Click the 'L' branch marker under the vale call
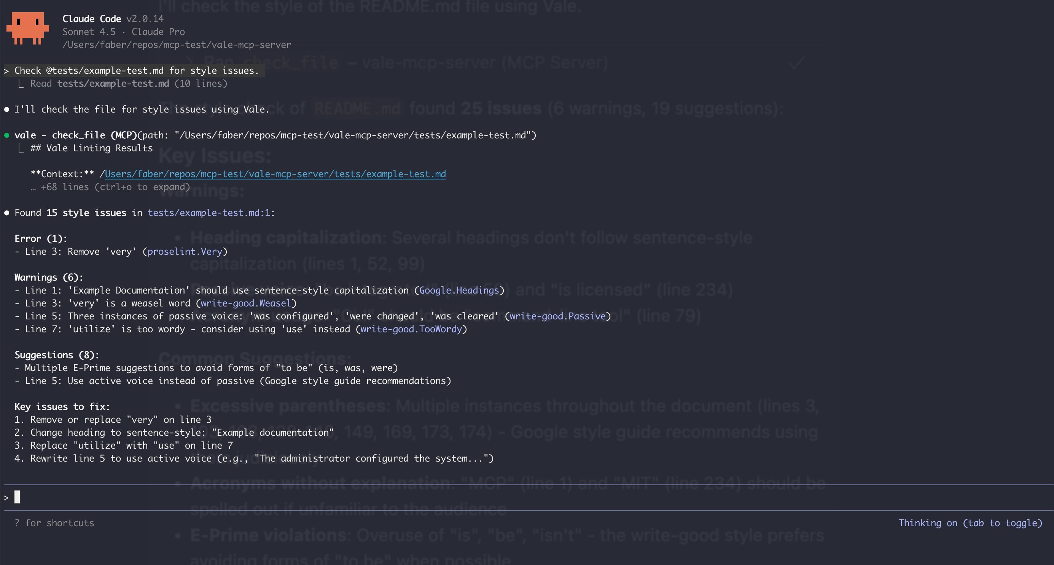The image size is (1054, 565). [x=20, y=148]
